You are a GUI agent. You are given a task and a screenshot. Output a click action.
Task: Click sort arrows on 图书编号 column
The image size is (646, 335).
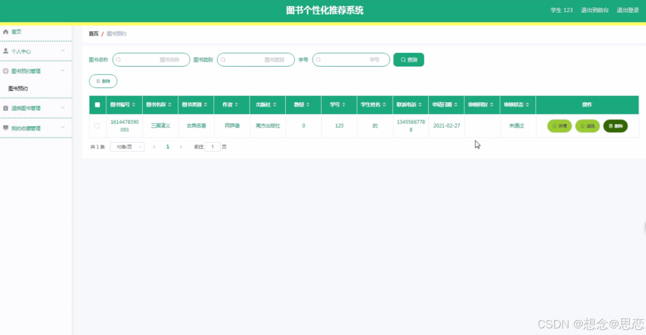[133, 105]
